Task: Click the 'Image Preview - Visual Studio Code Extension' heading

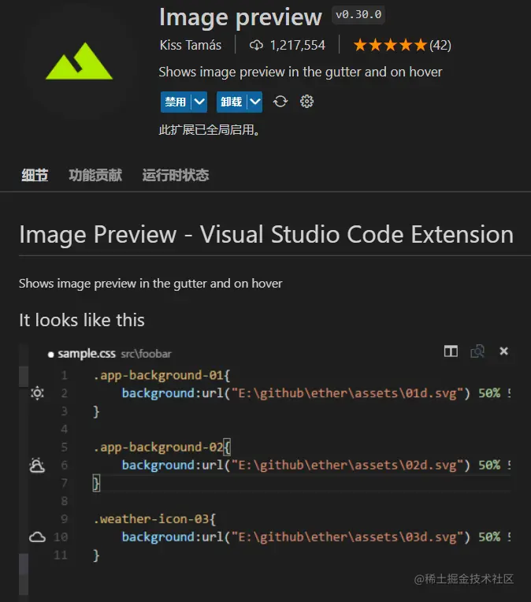Action: (x=266, y=234)
